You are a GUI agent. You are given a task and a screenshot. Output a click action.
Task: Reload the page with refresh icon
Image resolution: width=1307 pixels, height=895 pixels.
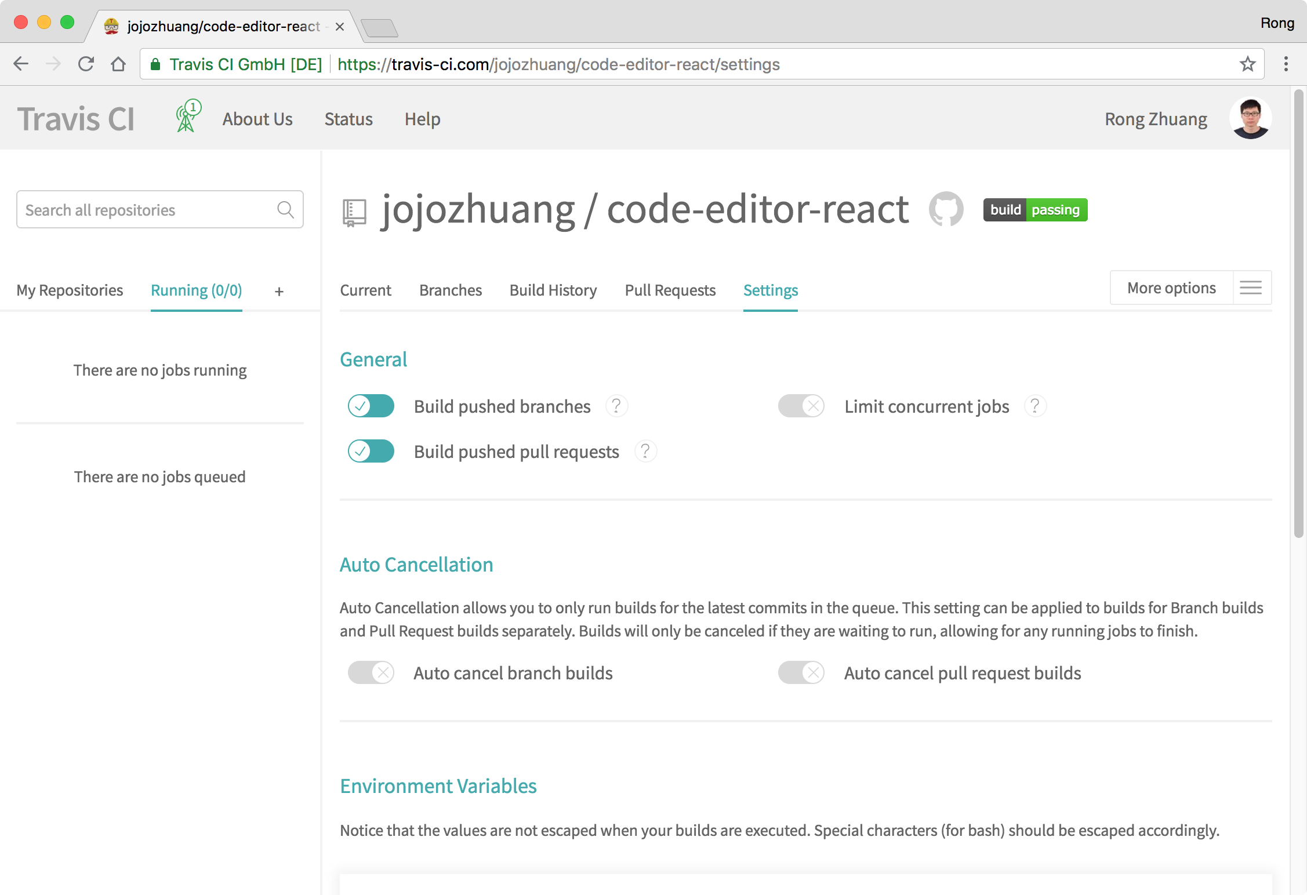coord(86,64)
